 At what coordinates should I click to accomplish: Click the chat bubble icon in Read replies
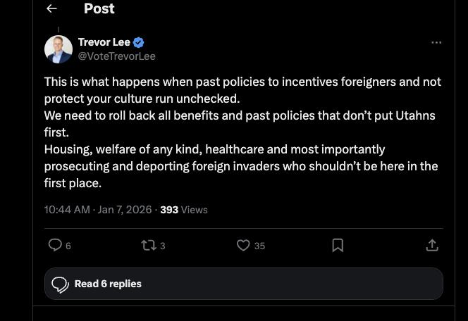(61, 284)
